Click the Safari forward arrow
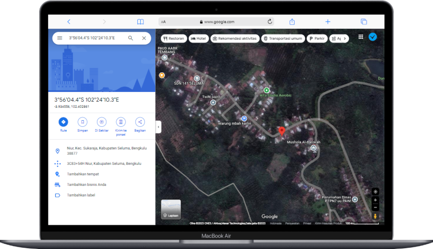The height and width of the screenshot is (249, 433). click(x=104, y=22)
